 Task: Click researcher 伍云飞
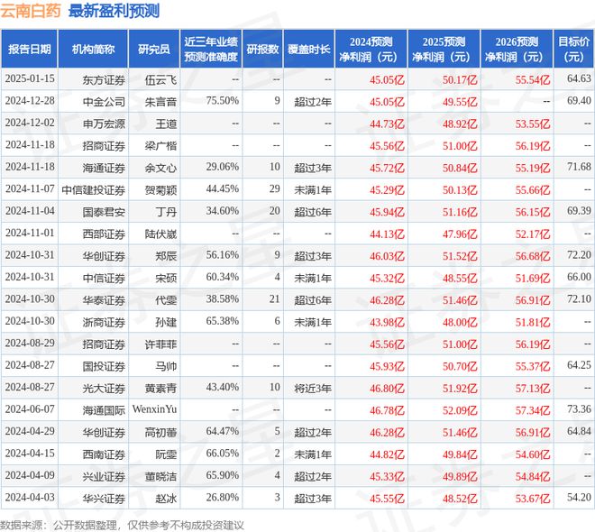[160, 79]
